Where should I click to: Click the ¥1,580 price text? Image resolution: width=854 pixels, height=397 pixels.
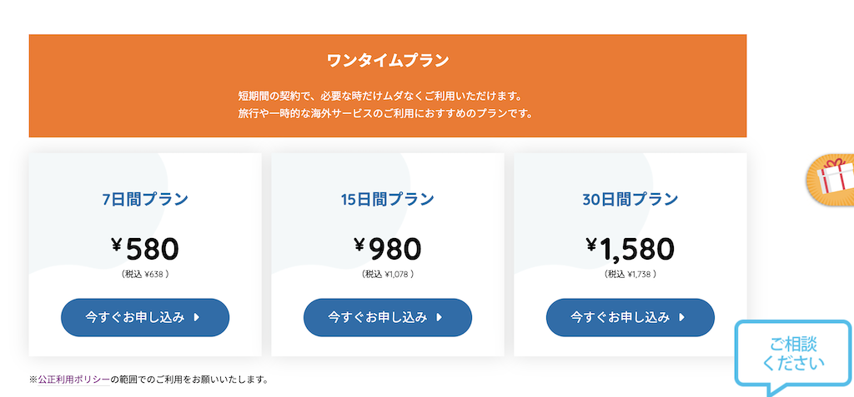click(630, 248)
